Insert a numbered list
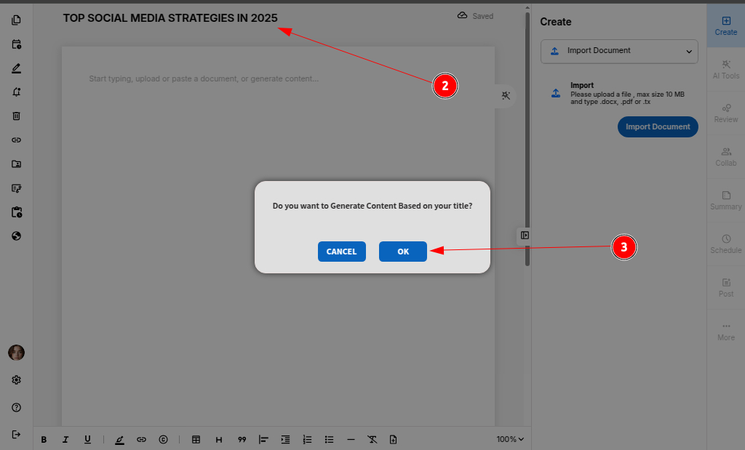This screenshot has height=450, width=745. [x=307, y=439]
